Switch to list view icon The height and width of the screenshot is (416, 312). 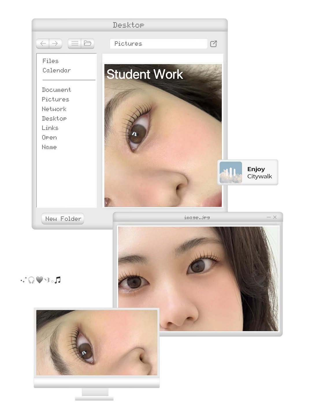pyautogui.click(x=75, y=44)
